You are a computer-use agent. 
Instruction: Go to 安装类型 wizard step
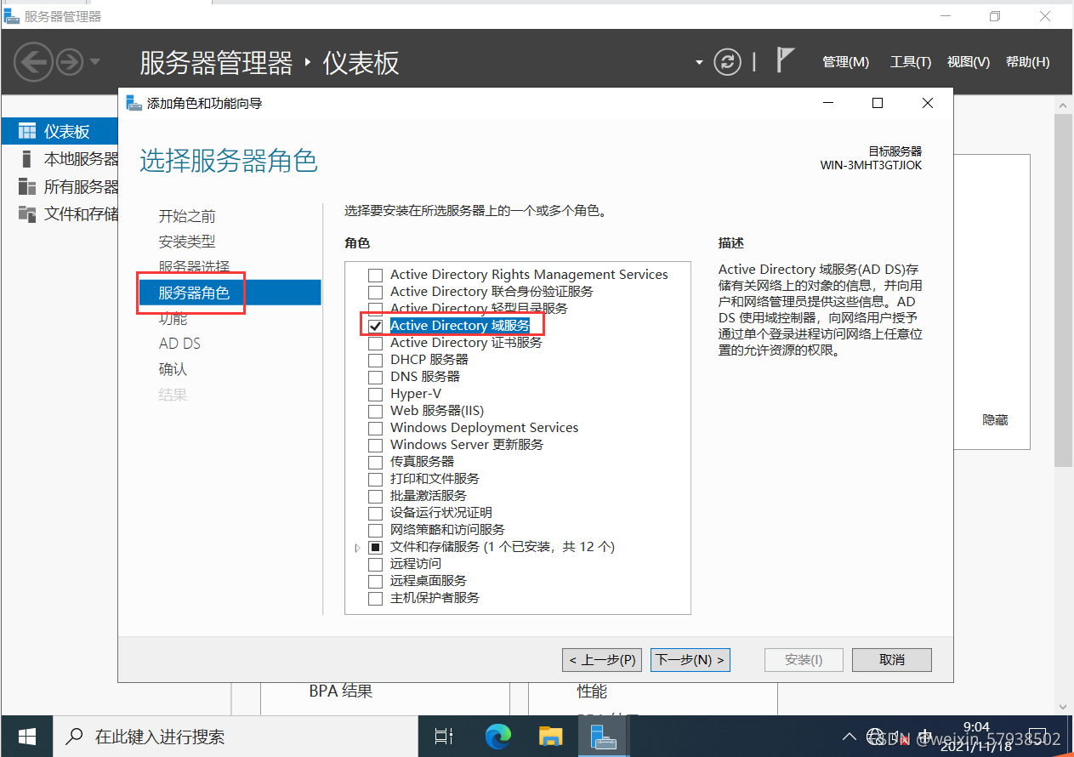click(187, 242)
